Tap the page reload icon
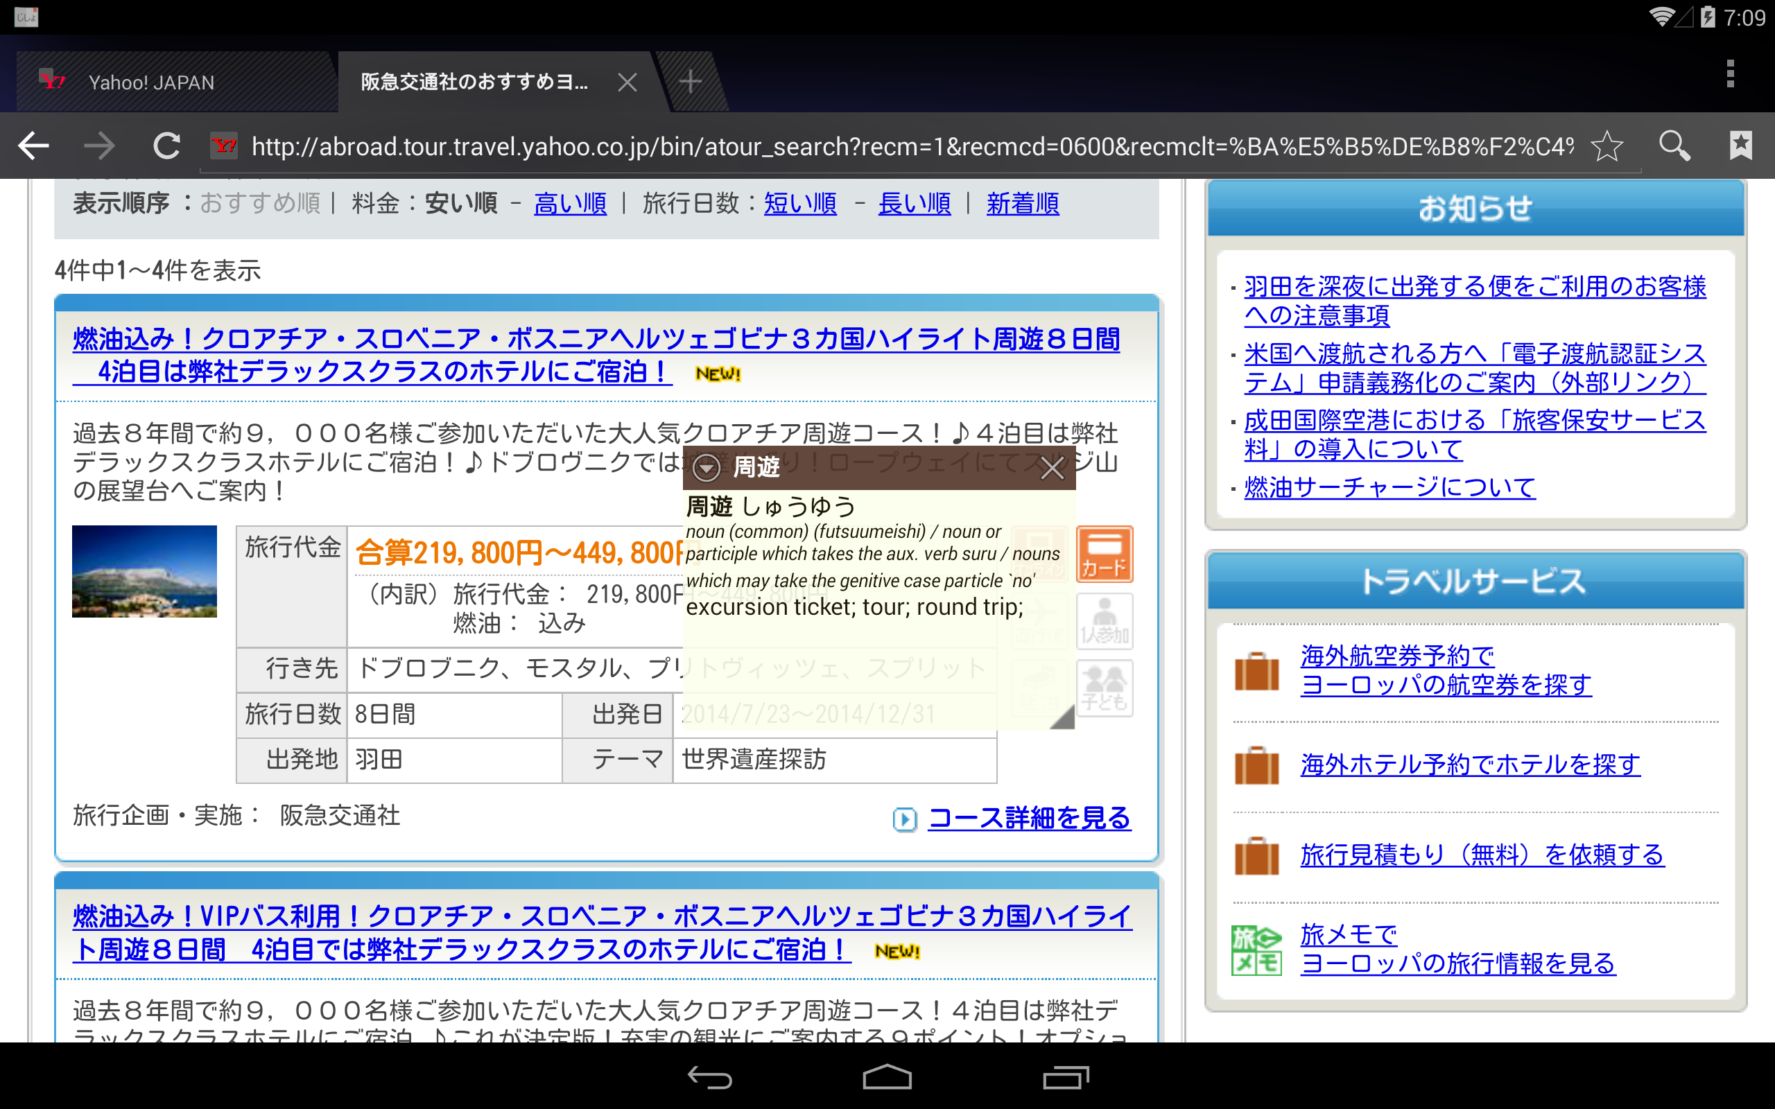The height and width of the screenshot is (1109, 1775). (x=166, y=146)
